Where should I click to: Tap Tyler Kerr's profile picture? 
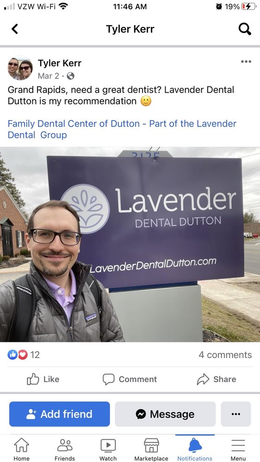(20, 68)
